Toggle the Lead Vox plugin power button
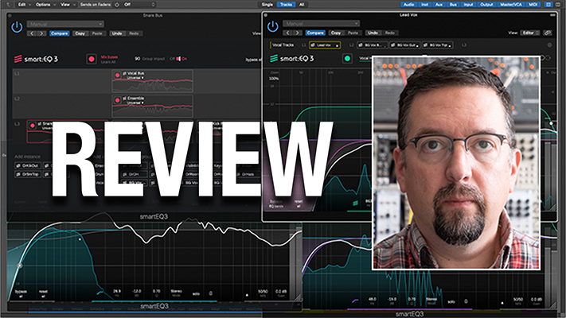This screenshot has height=318, width=566. pos(273,26)
